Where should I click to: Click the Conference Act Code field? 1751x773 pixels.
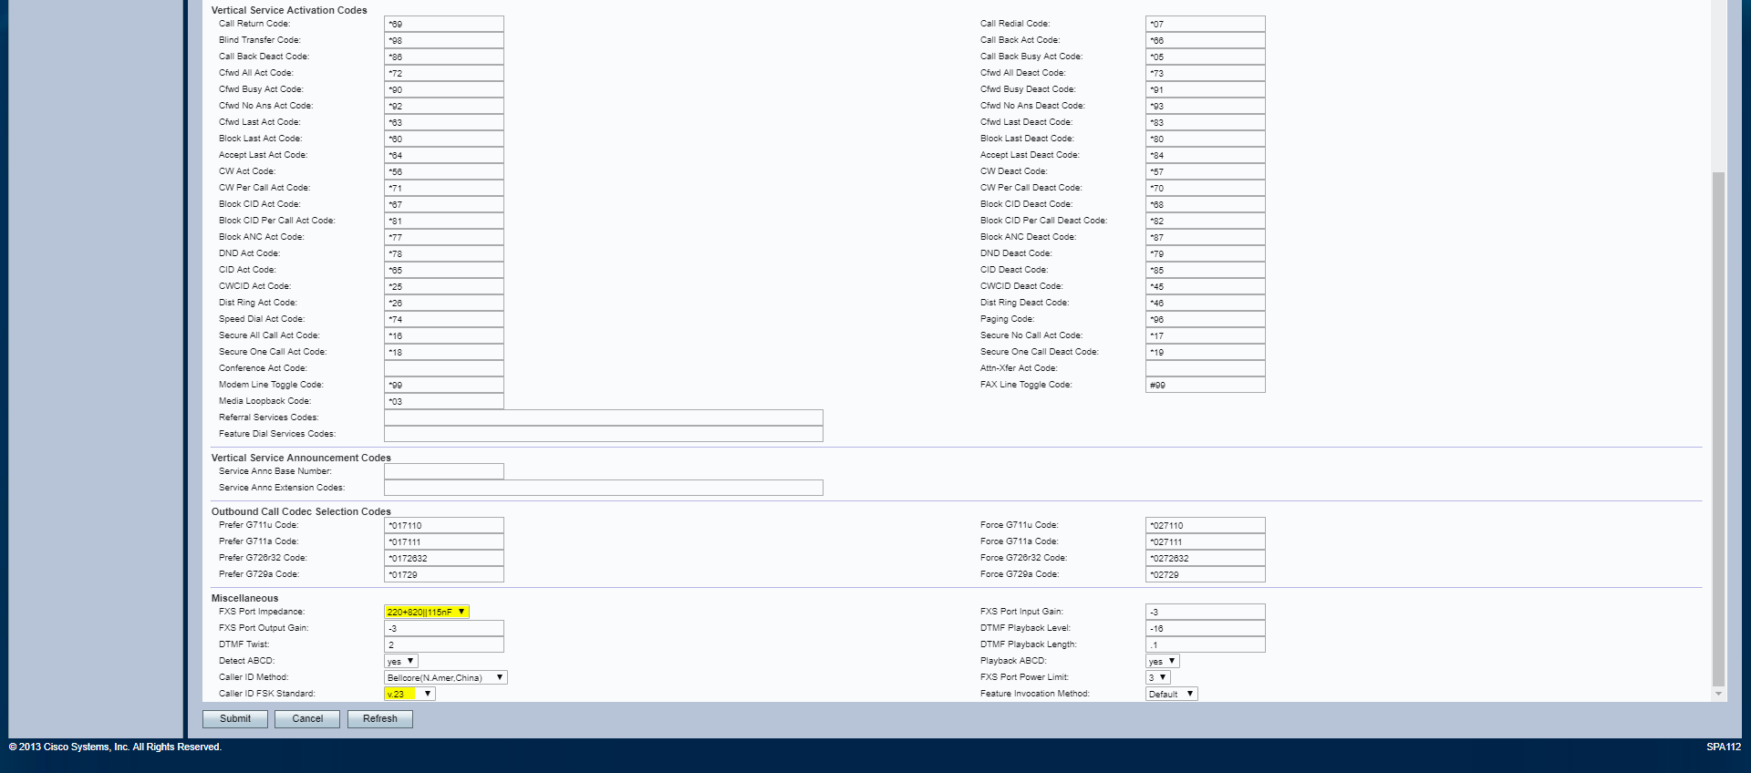(x=443, y=368)
